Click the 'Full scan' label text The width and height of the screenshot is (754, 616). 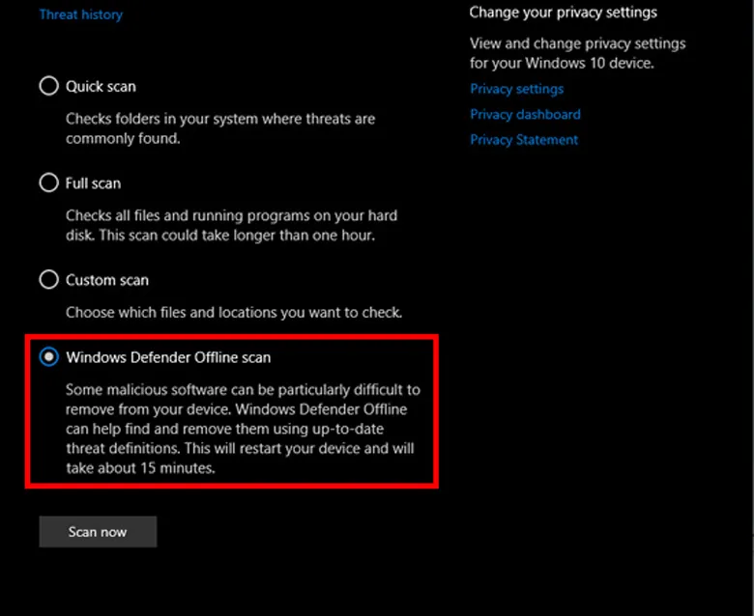pyautogui.click(x=93, y=183)
